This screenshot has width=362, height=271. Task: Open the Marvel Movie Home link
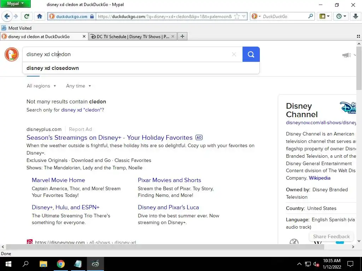[58, 180]
